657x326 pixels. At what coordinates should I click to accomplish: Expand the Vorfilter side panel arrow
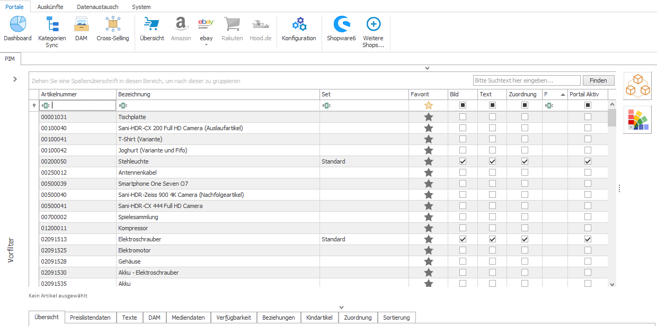15,79
